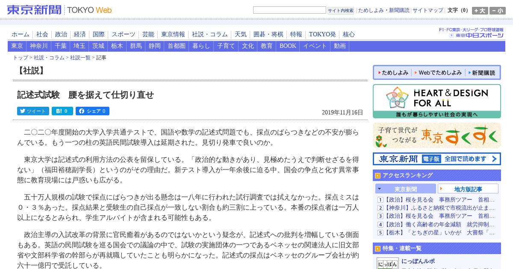Click headline 記述式試験 腰を据えて仕切り直せ

tap(85, 95)
